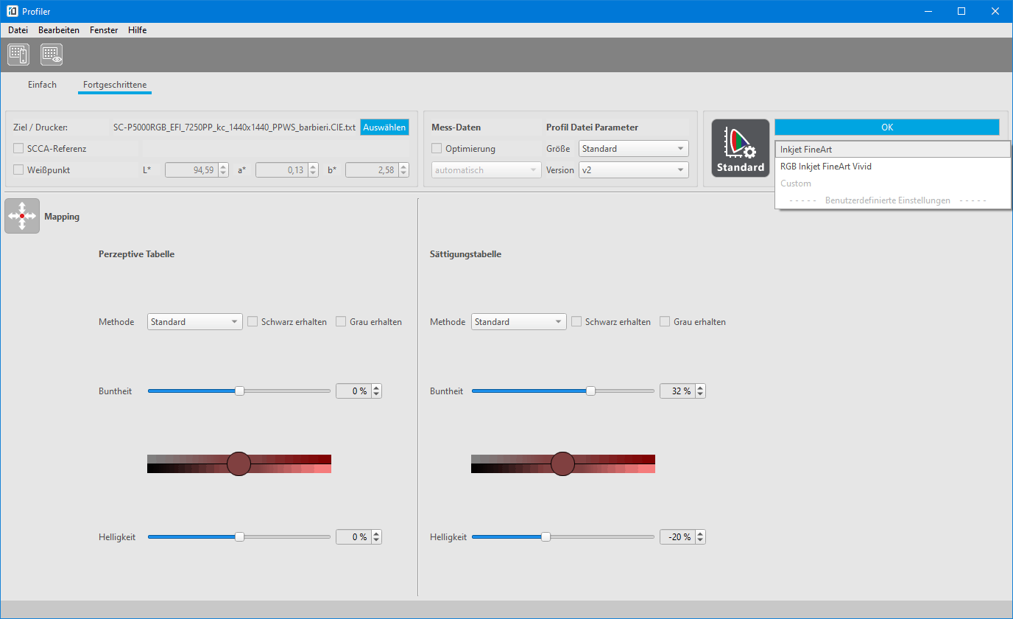Increase perceptual Buntheit with stepper arrows
Viewport: 1013px width, 619px height.
coord(377,388)
